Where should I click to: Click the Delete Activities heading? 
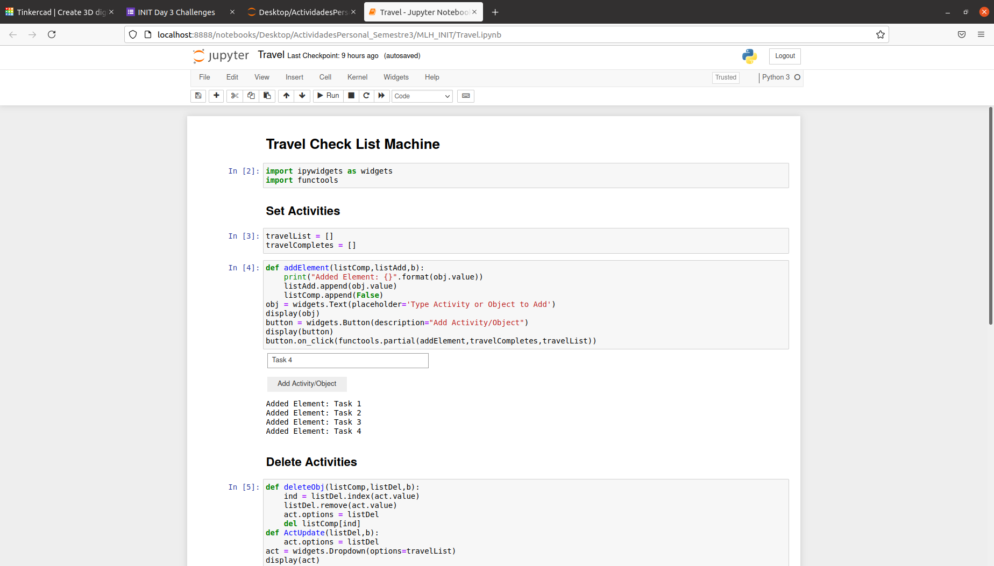coord(311,462)
